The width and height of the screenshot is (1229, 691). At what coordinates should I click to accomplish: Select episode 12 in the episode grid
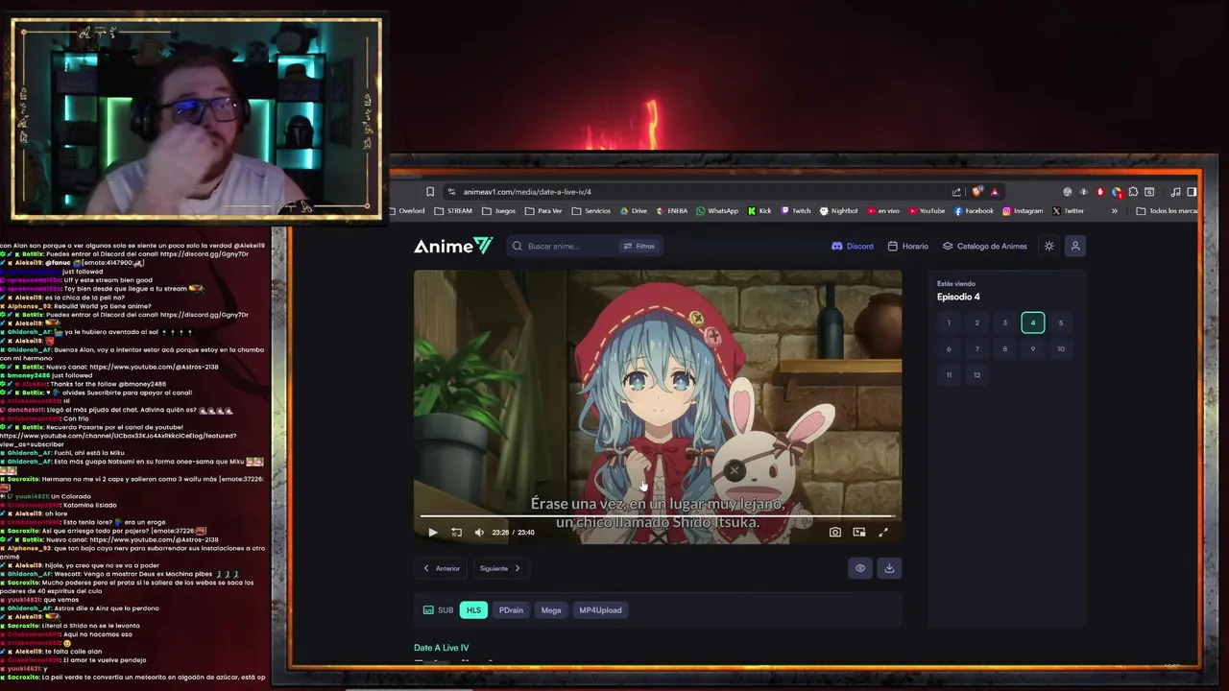(x=976, y=375)
